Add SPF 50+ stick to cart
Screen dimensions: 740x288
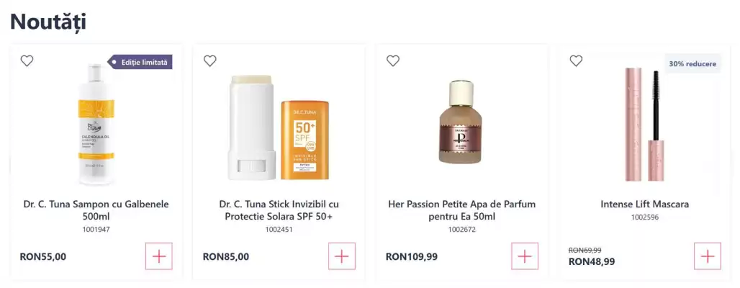click(342, 256)
